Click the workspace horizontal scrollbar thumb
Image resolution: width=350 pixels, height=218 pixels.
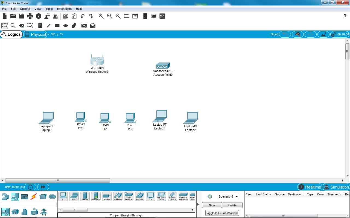[x=57, y=180]
